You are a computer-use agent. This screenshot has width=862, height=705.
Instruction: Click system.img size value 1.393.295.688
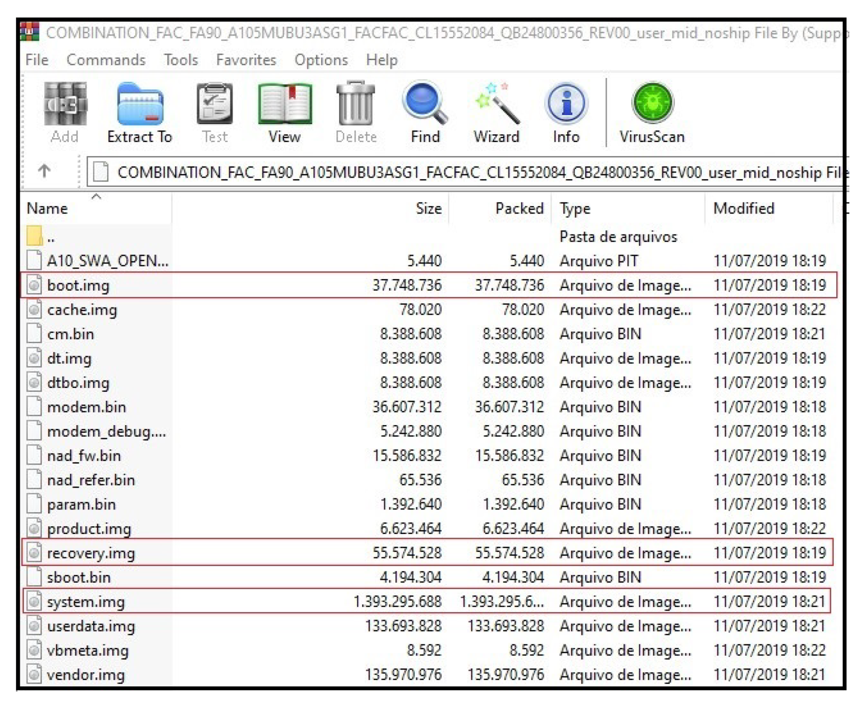tap(397, 602)
